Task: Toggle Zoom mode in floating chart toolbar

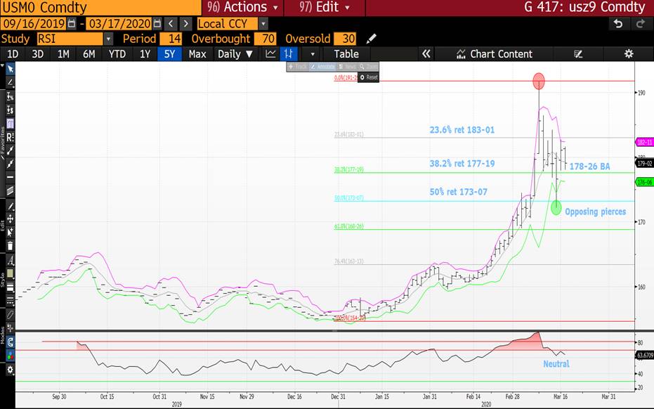Action: [x=368, y=67]
